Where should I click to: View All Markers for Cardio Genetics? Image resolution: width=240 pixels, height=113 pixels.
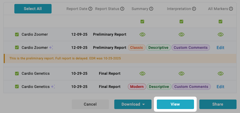click(220, 73)
